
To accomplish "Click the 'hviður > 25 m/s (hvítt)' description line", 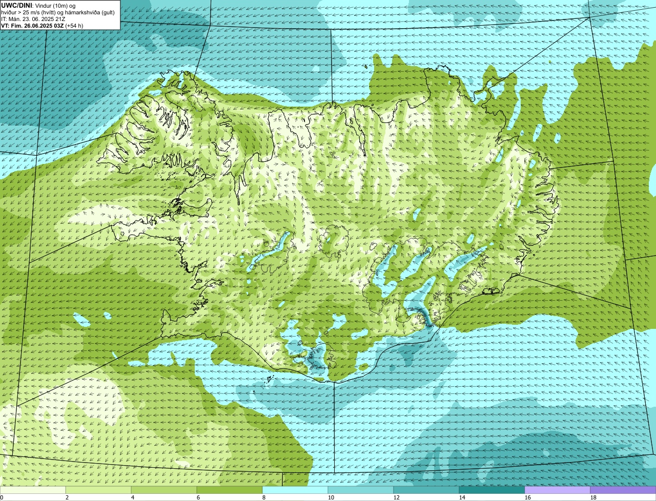I will [58, 12].
